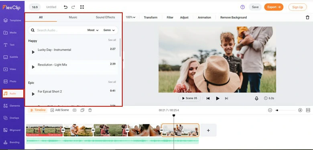The image size is (313, 150).
Task: Click the audio list scrollbar
Action: coord(120,47)
